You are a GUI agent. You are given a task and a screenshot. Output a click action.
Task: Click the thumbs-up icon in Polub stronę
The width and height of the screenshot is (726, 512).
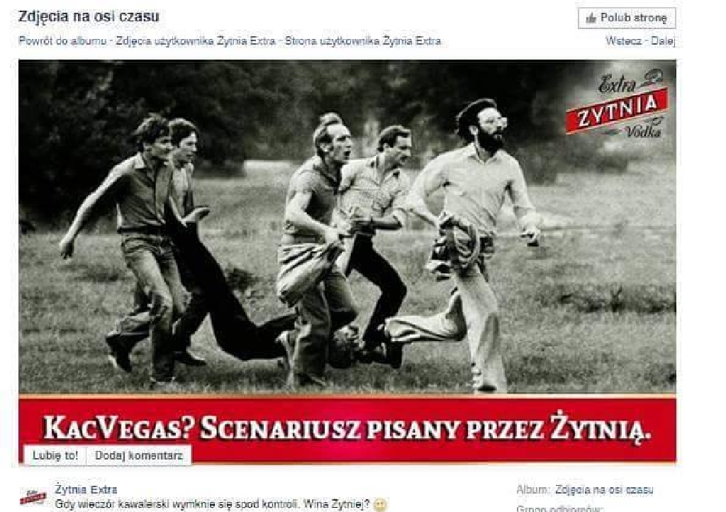coord(591,18)
